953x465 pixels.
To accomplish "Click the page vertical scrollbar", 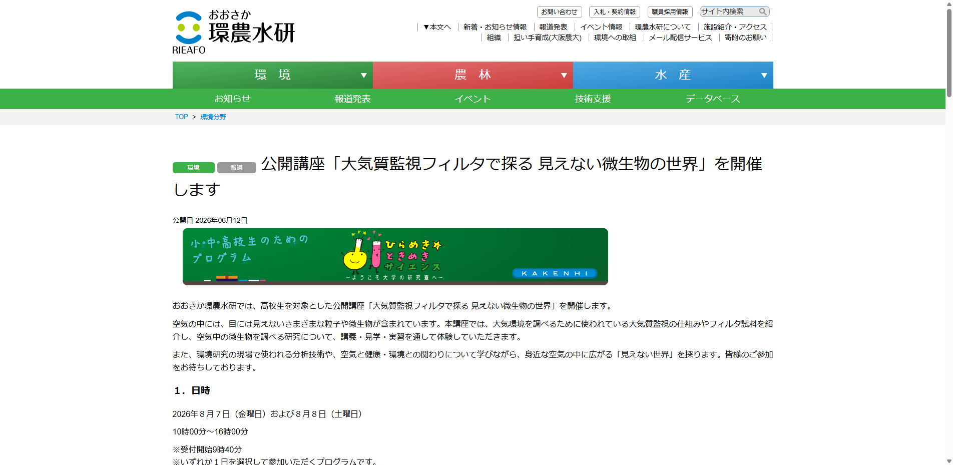I will [949, 233].
